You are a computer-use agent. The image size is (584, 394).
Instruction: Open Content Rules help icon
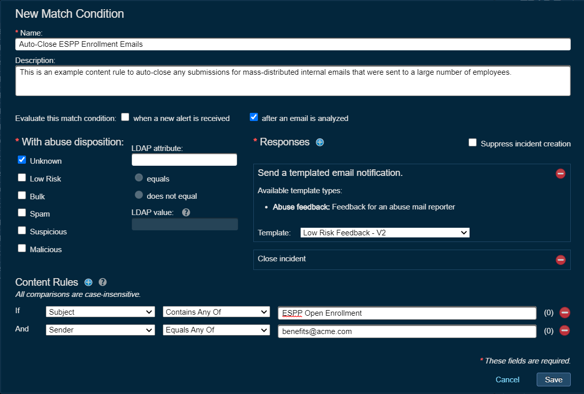[x=102, y=282]
